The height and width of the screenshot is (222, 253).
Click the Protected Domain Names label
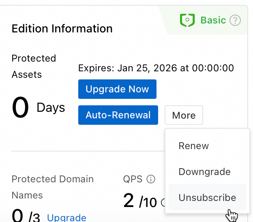[x=53, y=187]
